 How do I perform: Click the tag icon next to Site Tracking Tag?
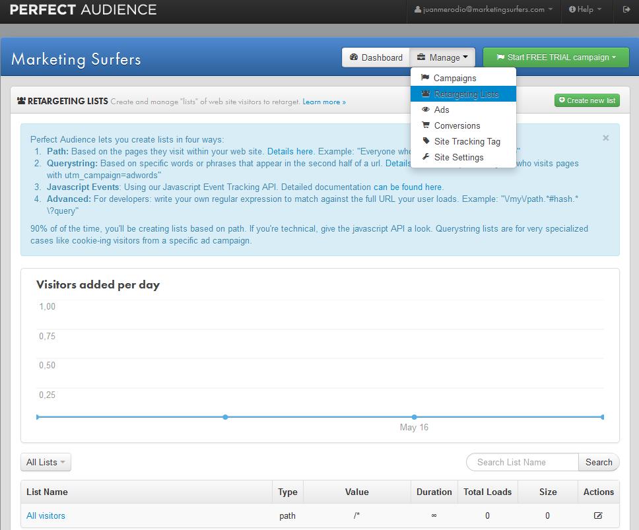pyautogui.click(x=426, y=141)
